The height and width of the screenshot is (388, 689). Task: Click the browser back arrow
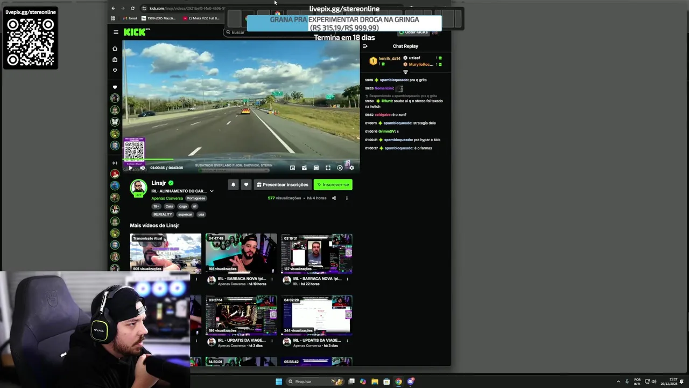coord(113,8)
